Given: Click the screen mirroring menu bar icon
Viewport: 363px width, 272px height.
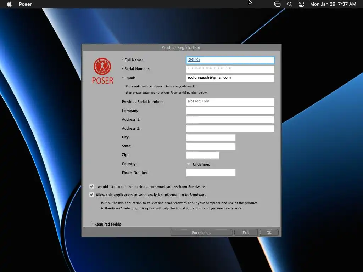Looking at the screenshot, I should (277, 4).
